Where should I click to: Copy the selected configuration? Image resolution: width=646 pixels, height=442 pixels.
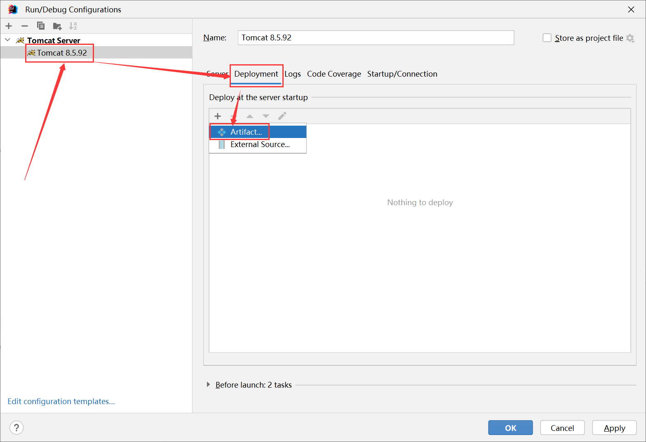41,26
